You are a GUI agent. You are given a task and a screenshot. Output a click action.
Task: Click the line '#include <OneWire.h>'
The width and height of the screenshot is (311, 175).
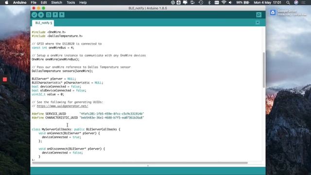[49, 32]
